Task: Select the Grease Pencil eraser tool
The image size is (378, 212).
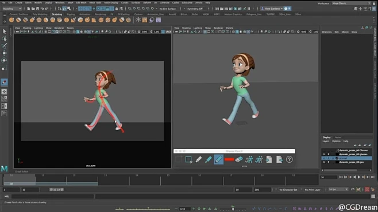Action: coord(239,159)
